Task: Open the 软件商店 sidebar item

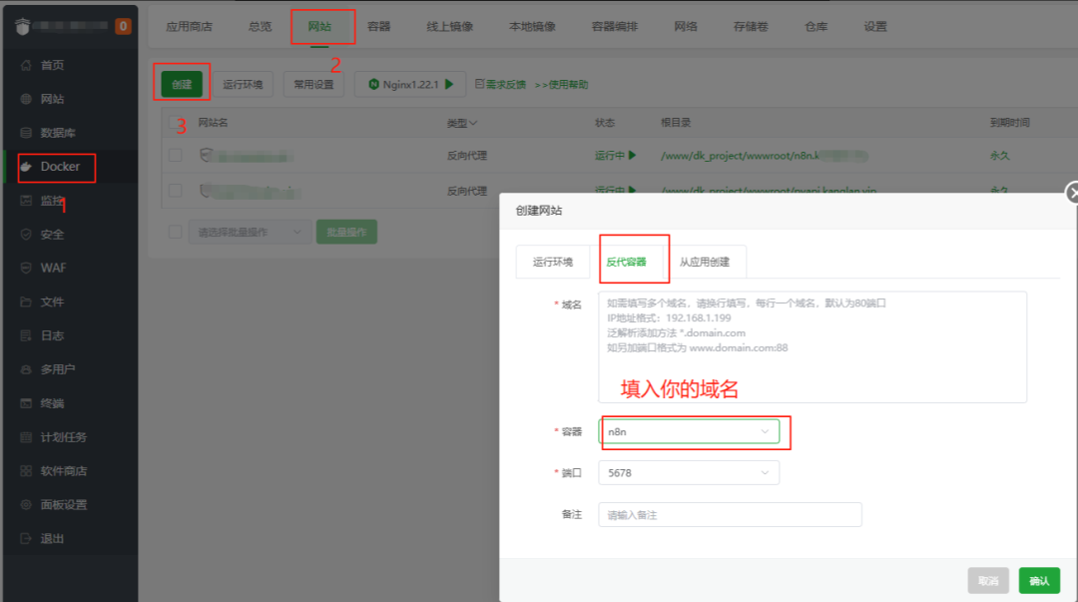Action: (x=63, y=470)
